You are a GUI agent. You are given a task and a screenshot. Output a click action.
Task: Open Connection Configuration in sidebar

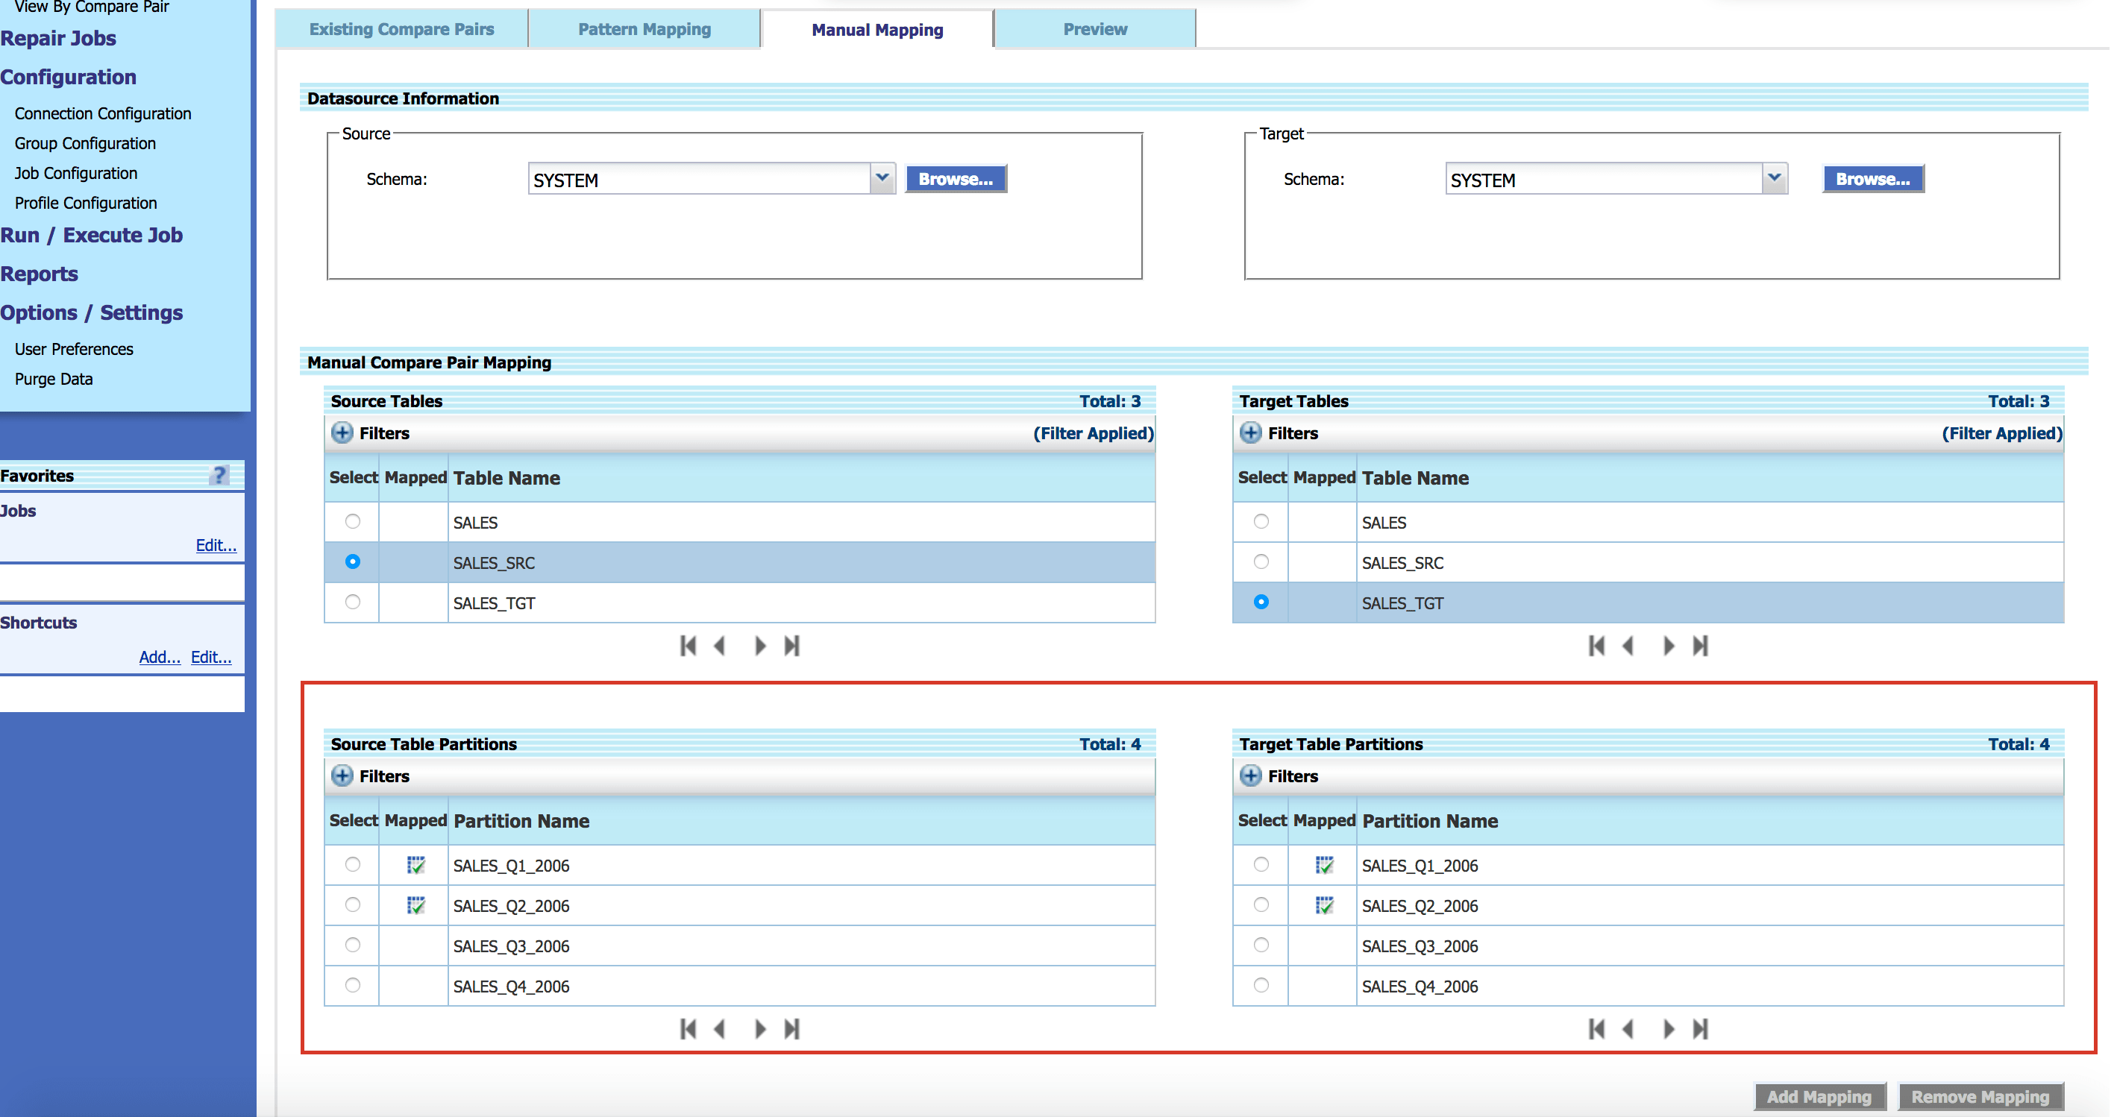tap(103, 113)
